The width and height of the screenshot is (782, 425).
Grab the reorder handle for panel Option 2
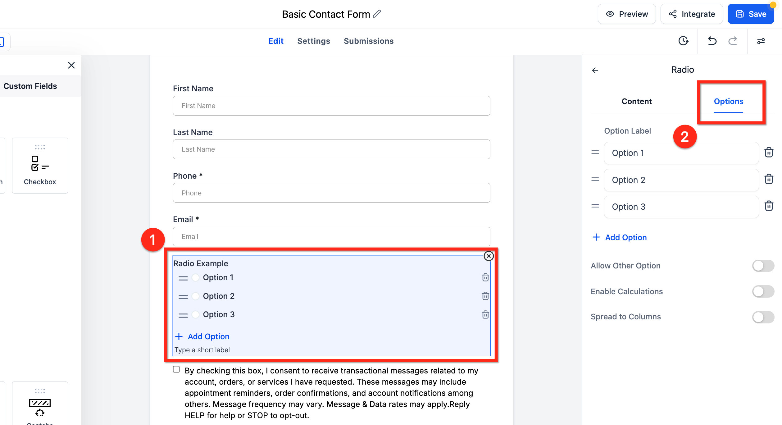click(595, 179)
